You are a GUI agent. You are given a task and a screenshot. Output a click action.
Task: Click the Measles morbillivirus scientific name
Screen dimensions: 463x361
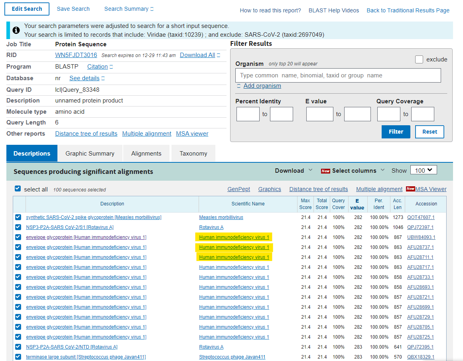click(x=221, y=217)
